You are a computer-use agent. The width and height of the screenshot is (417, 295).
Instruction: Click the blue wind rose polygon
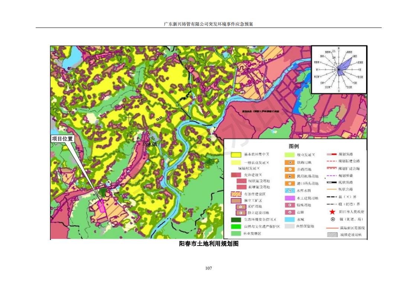345,65
